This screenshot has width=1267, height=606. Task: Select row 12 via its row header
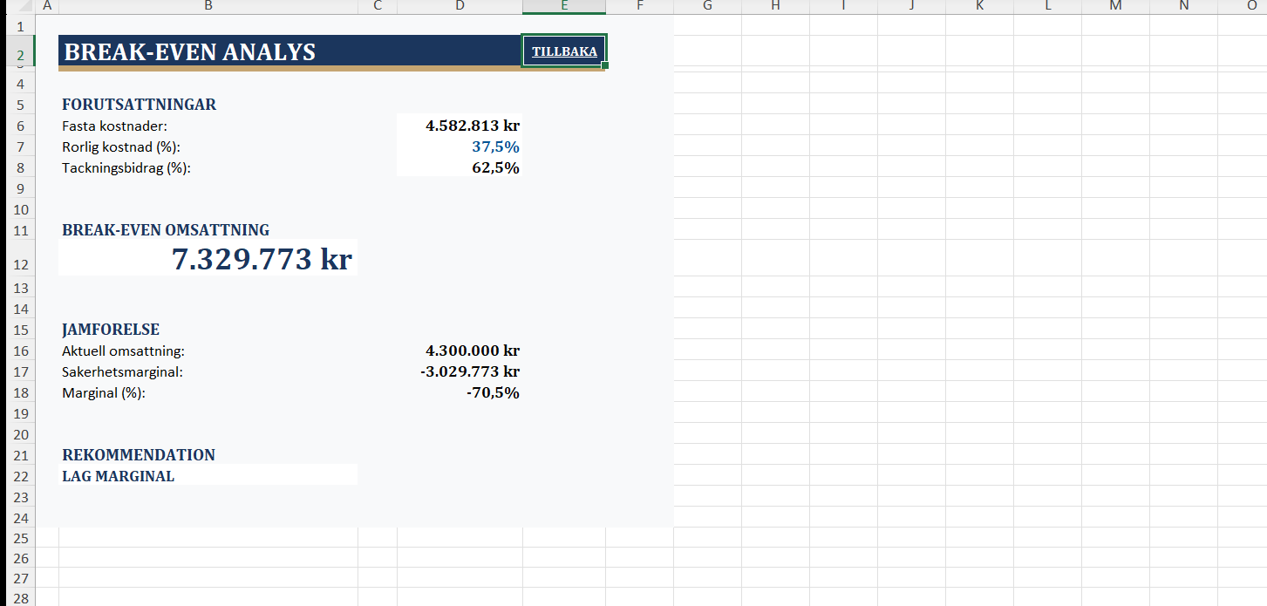coord(21,265)
